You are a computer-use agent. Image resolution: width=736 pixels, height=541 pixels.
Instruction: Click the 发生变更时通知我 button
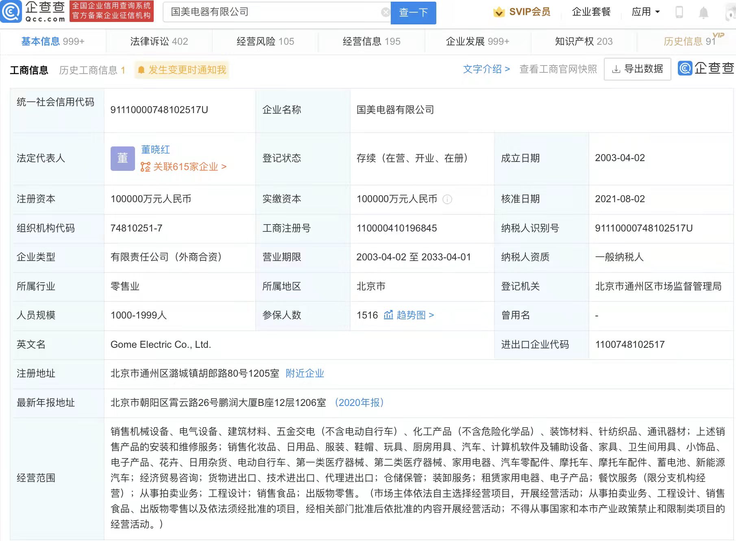182,70
